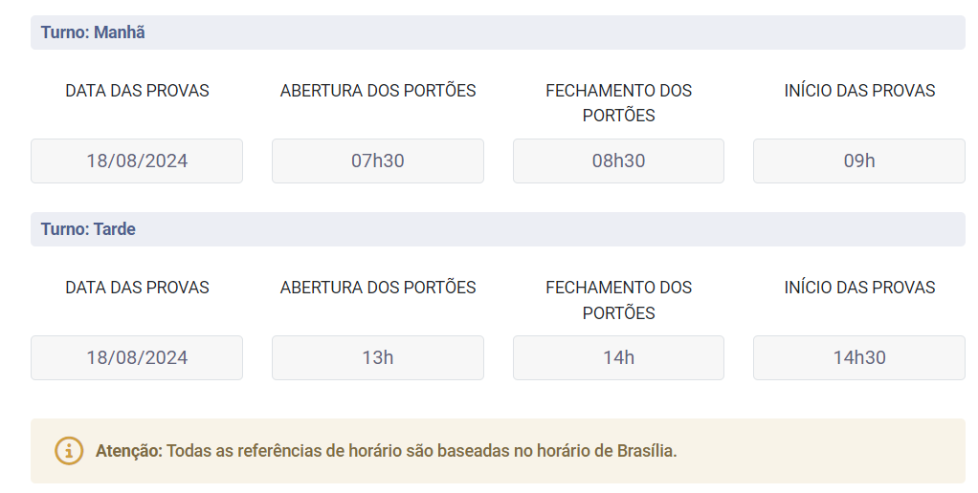The height and width of the screenshot is (493, 978).
Task: Click the 14h30 exam start field
Action: (859, 357)
